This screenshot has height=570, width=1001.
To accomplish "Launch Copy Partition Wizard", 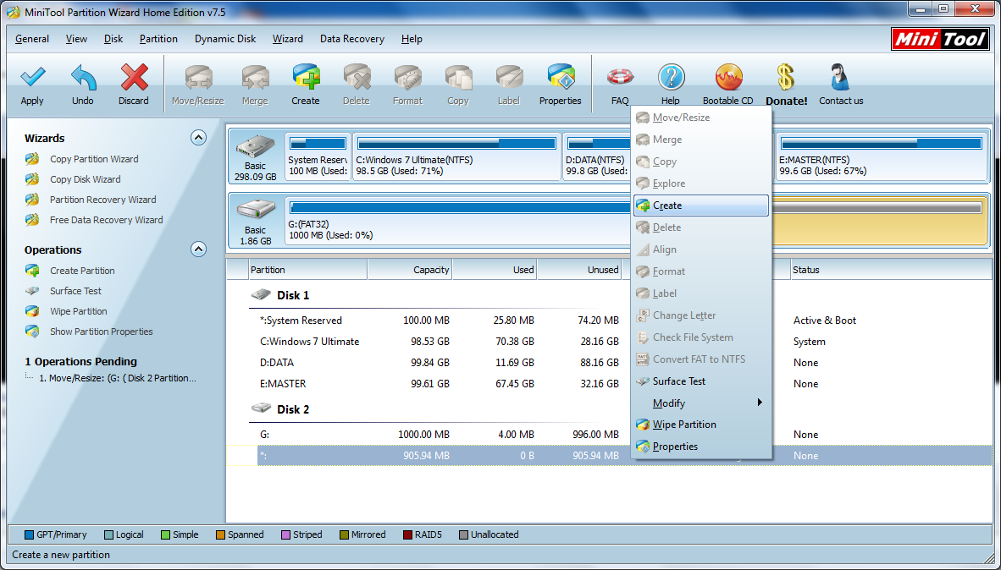I will pyautogui.click(x=94, y=159).
